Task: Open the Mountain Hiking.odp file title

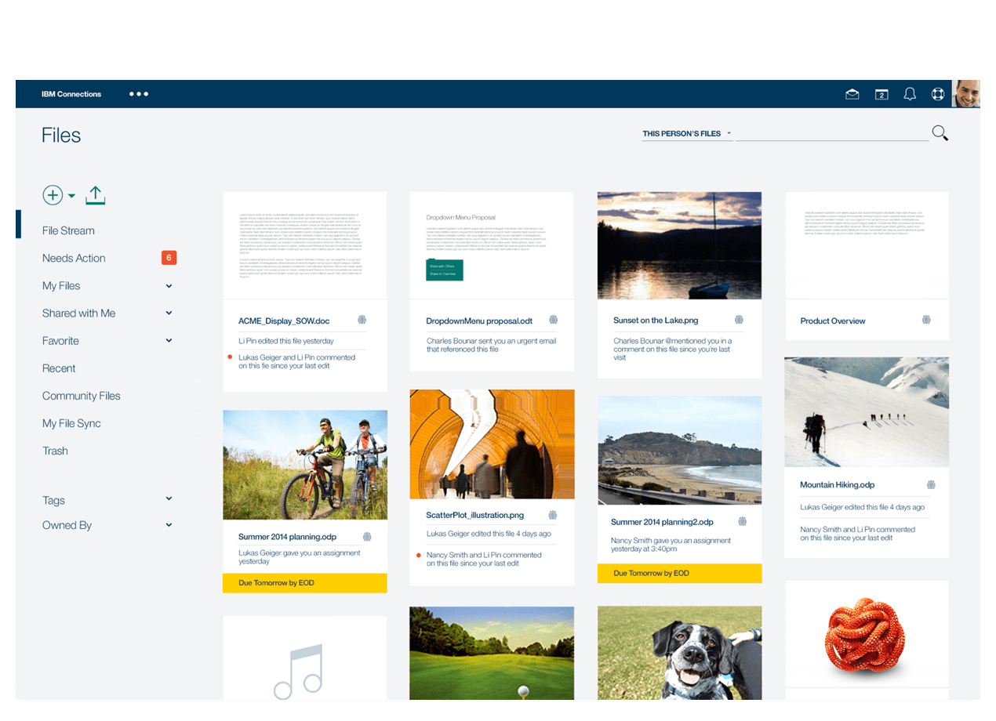Action: pyautogui.click(x=837, y=485)
